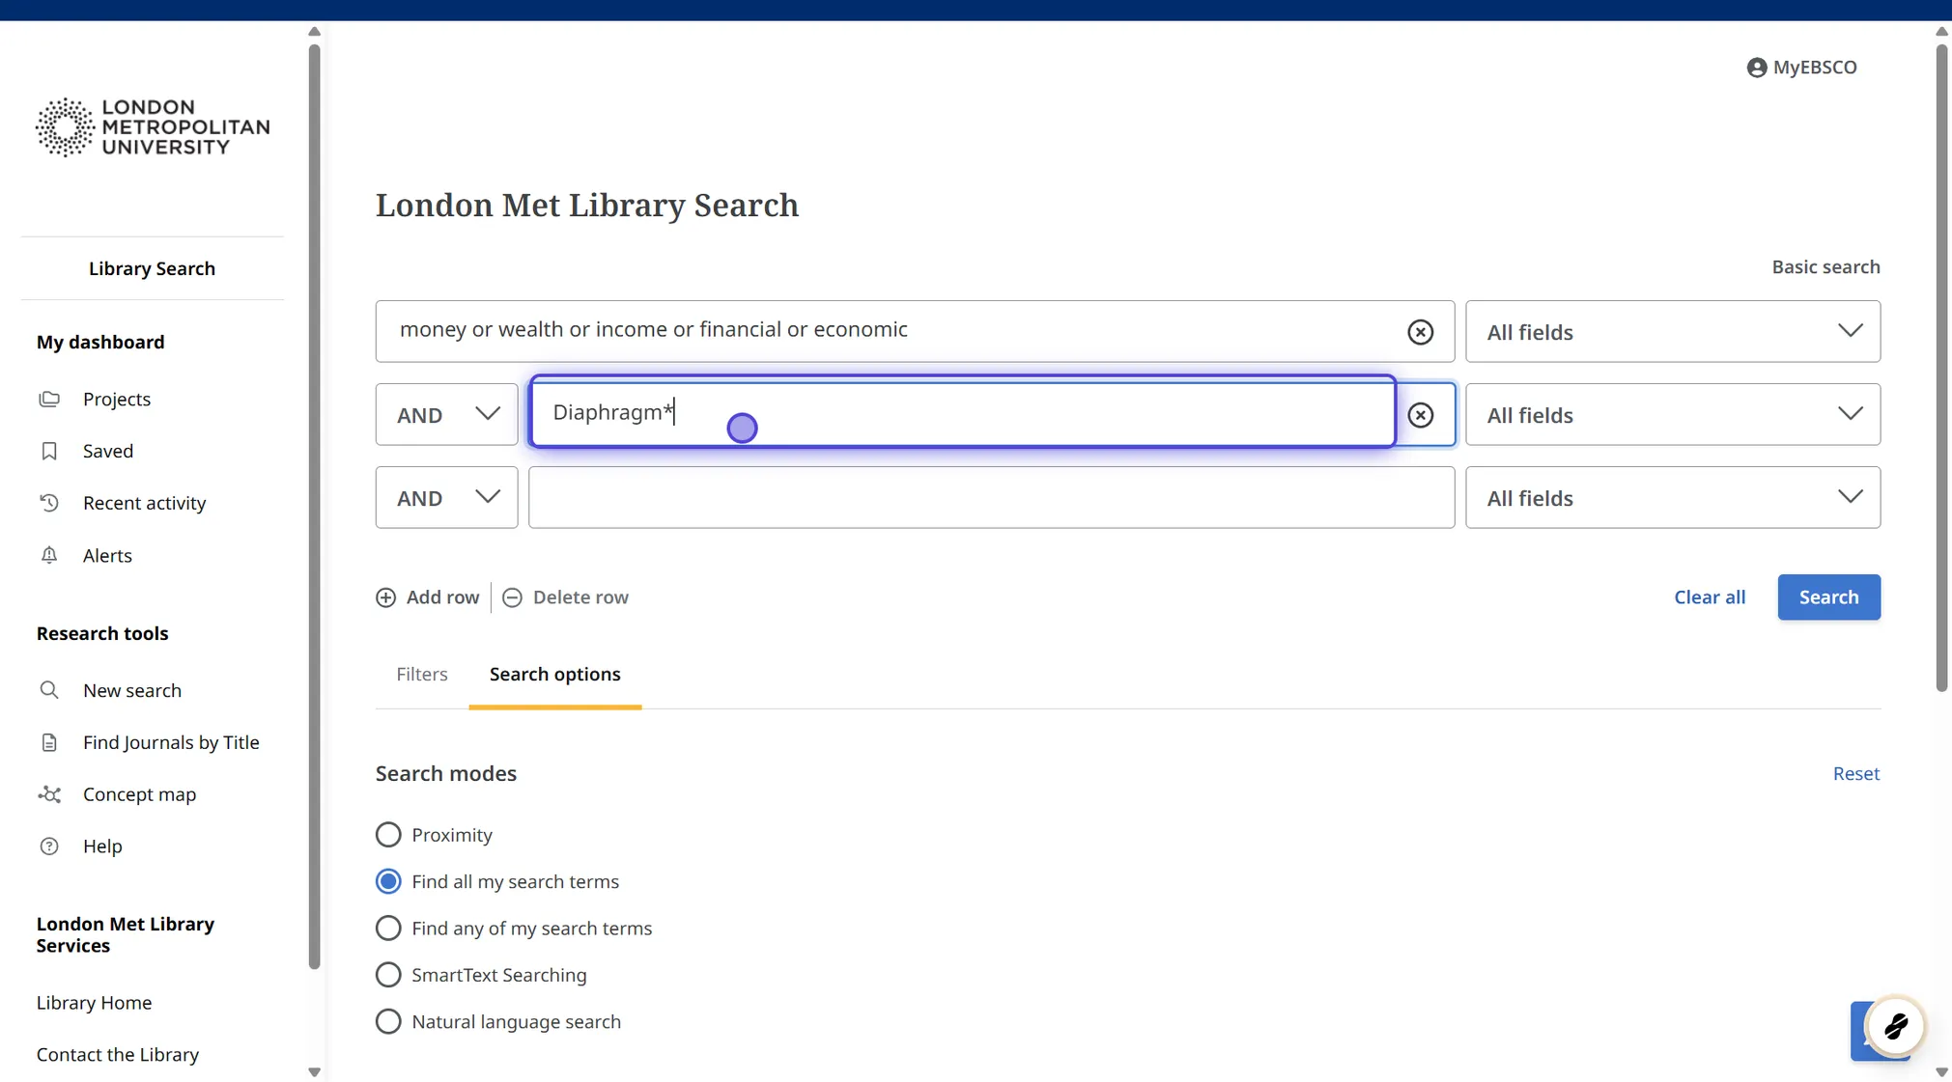Viewport: 1952px width, 1082px height.
Task: View Recent activity history
Action: point(144,503)
